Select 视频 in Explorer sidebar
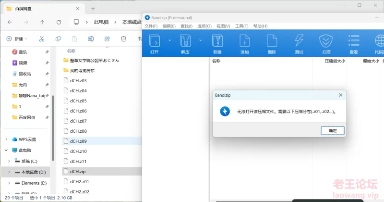This screenshot has width=384, height=202. tap(23, 63)
